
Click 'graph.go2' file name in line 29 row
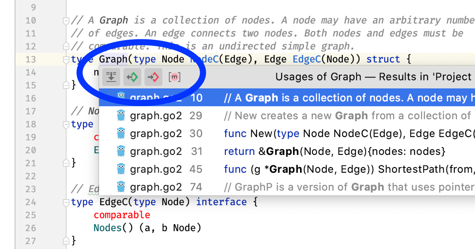pos(156,116)
